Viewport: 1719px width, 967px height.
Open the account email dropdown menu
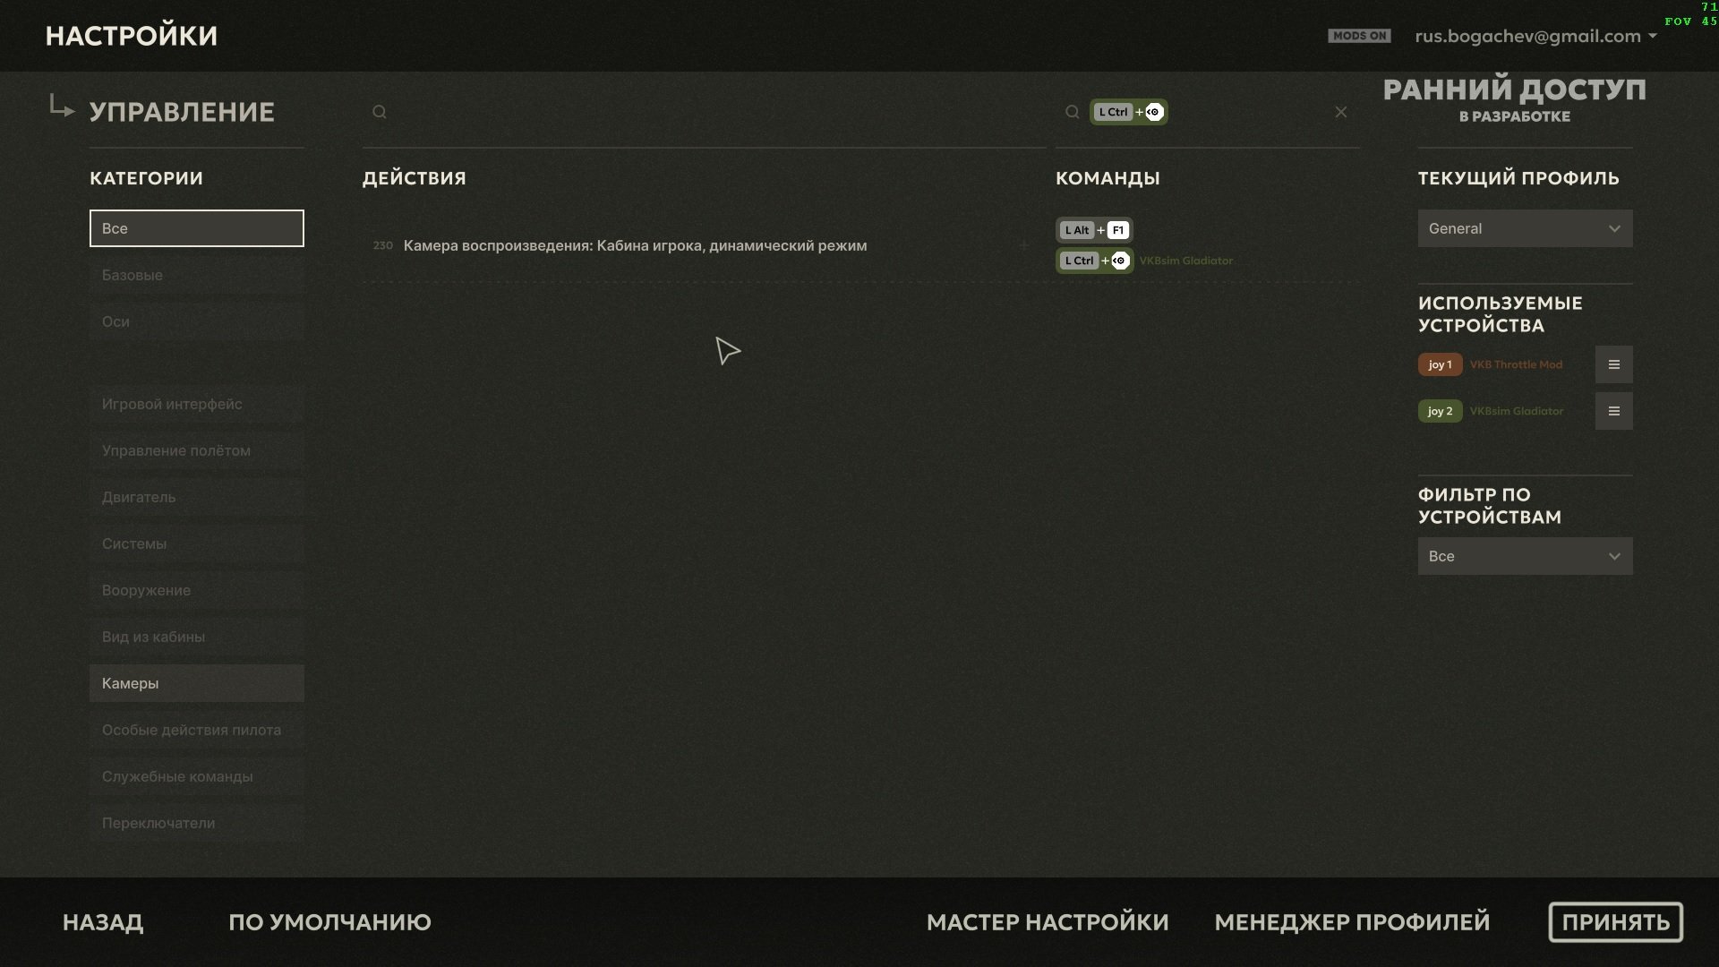(1535, 36)
